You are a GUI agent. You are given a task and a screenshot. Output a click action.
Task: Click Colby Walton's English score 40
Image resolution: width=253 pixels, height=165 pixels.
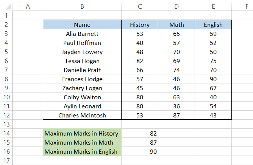[213, 97]
